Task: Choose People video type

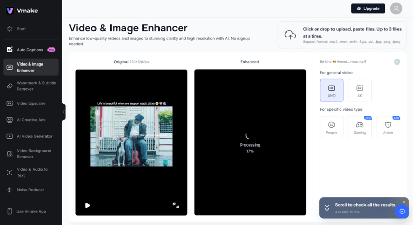Action: pos(331,127)
